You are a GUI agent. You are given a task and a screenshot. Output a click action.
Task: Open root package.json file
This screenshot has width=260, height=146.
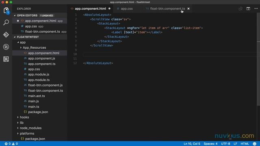(x=40, y=139)
